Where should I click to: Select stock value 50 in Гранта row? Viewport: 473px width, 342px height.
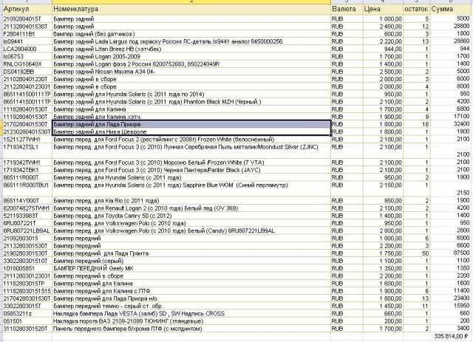pyautogui.click(x=417, y=253)
